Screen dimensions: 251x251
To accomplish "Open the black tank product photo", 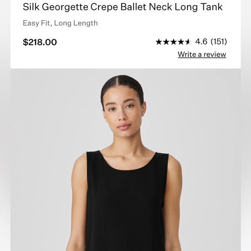I will pos(125,160).
